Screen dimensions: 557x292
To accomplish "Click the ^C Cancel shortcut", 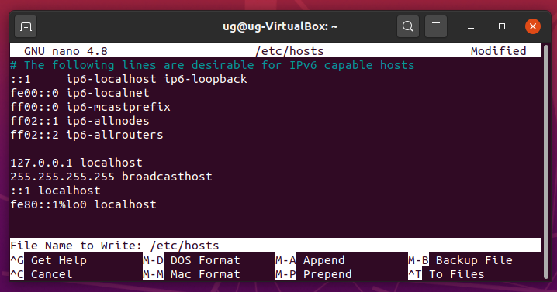I will pos(42,274).
